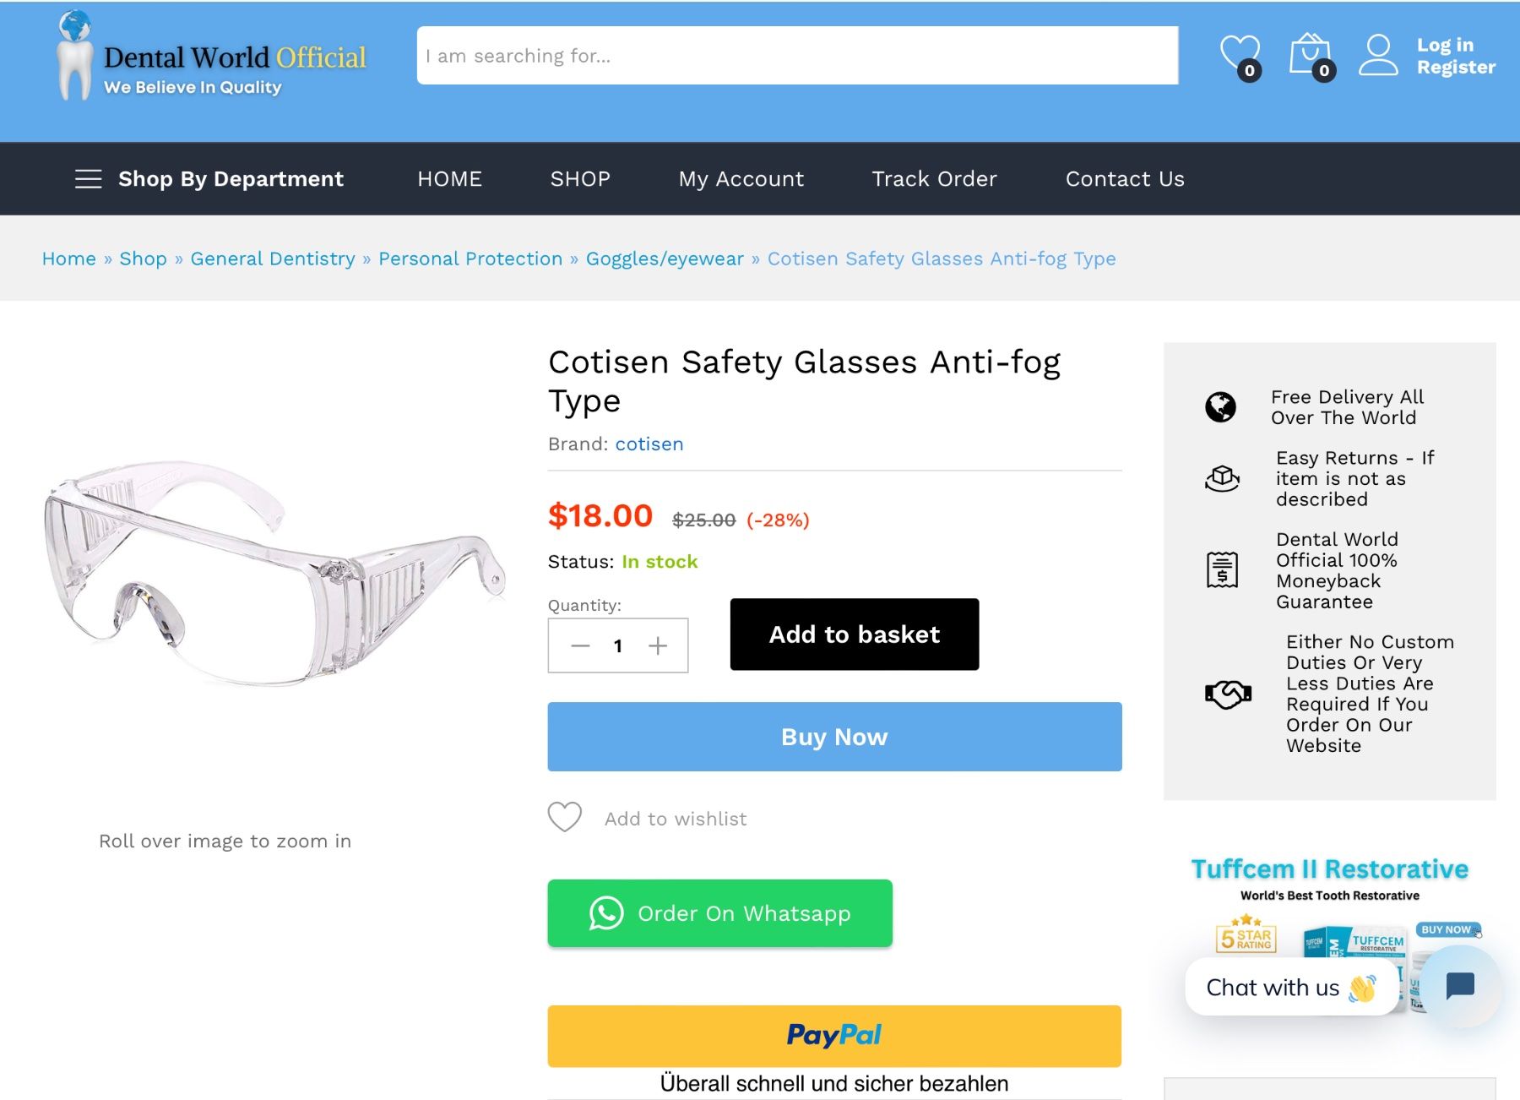The height and width of the screenshot is (1100, 1520).
Task: Click the Dental World Official tooth logo
Action: point(74,56)
